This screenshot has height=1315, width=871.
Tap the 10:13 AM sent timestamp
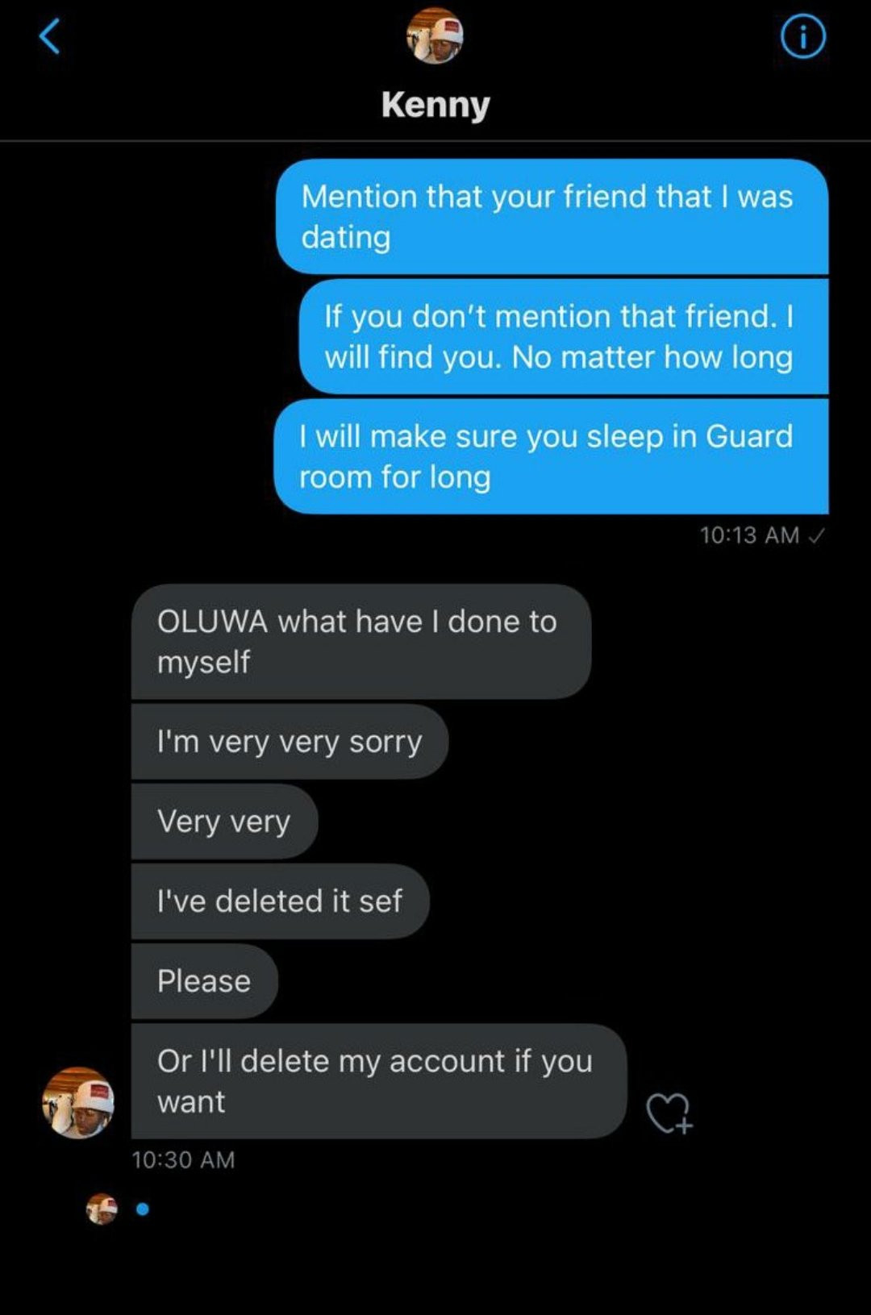pyautogui.click(x=749, y=535)
